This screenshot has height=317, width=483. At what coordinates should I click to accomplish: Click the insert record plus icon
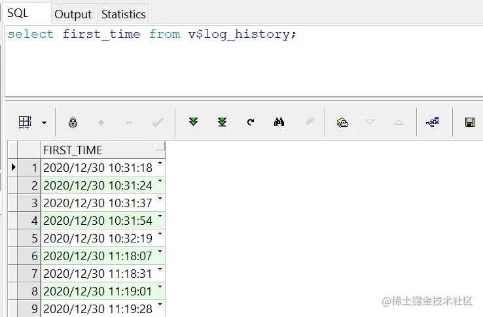tap(101, 122)
